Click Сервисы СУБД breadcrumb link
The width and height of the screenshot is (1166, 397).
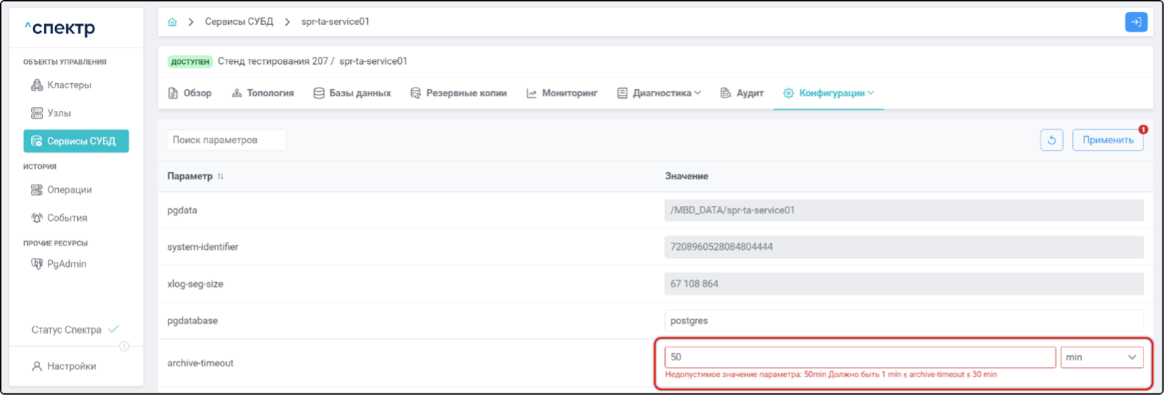pos(239,22)
